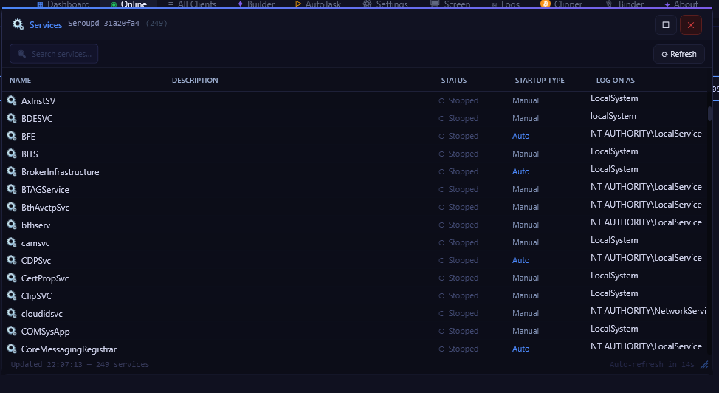Open the AutoTask tab

tap(317, 4)
